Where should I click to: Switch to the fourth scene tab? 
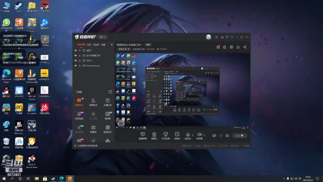(103, 44)
